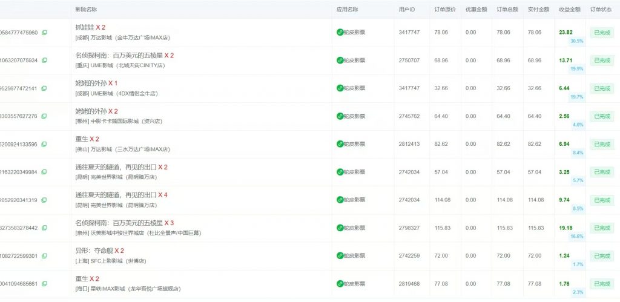
Task: Click copy icon beside order 9525677472141
Action: click(x=44, y=88)
